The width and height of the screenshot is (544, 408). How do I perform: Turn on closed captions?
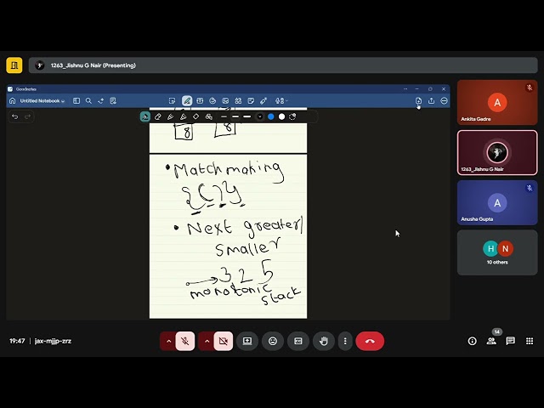[298, 341]
